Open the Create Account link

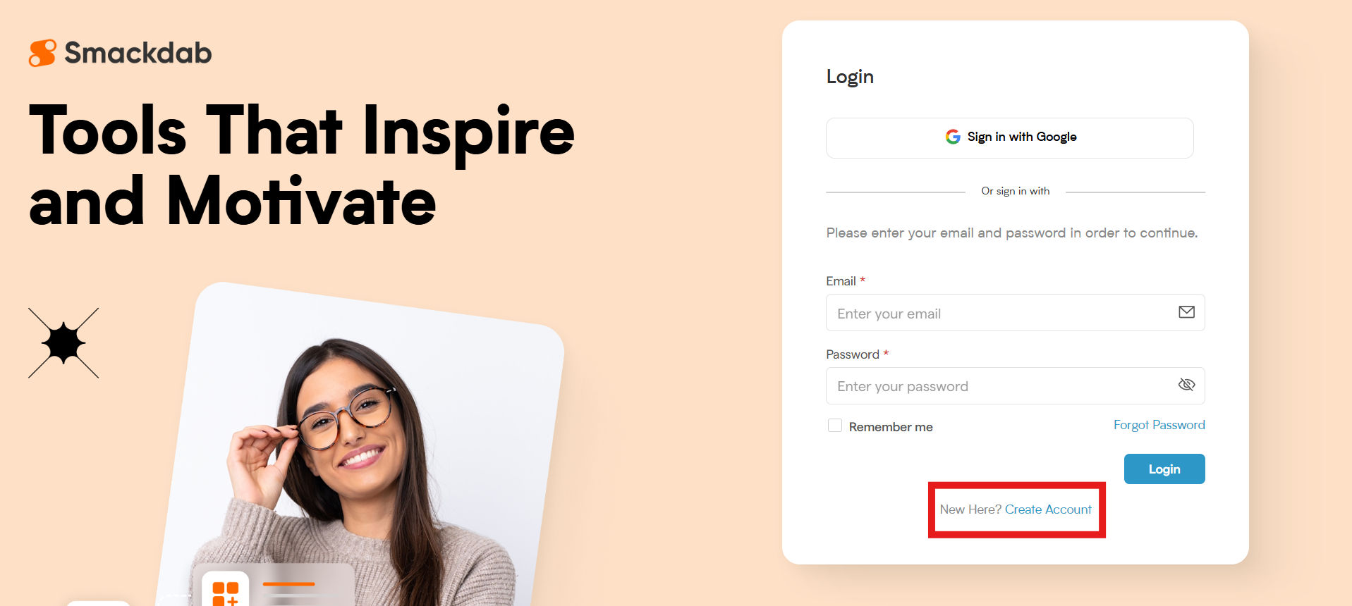(1048, 509)
